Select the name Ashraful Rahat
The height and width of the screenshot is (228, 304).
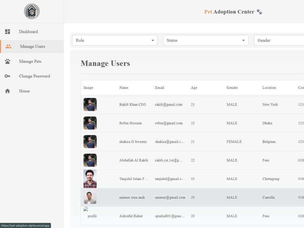click(x=131, y=216)
